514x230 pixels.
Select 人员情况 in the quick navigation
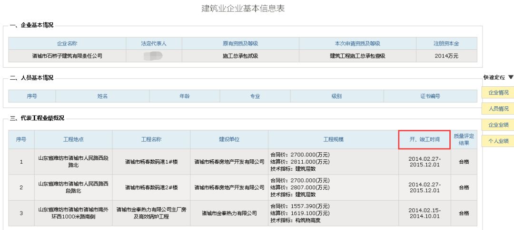pos(498,109)
